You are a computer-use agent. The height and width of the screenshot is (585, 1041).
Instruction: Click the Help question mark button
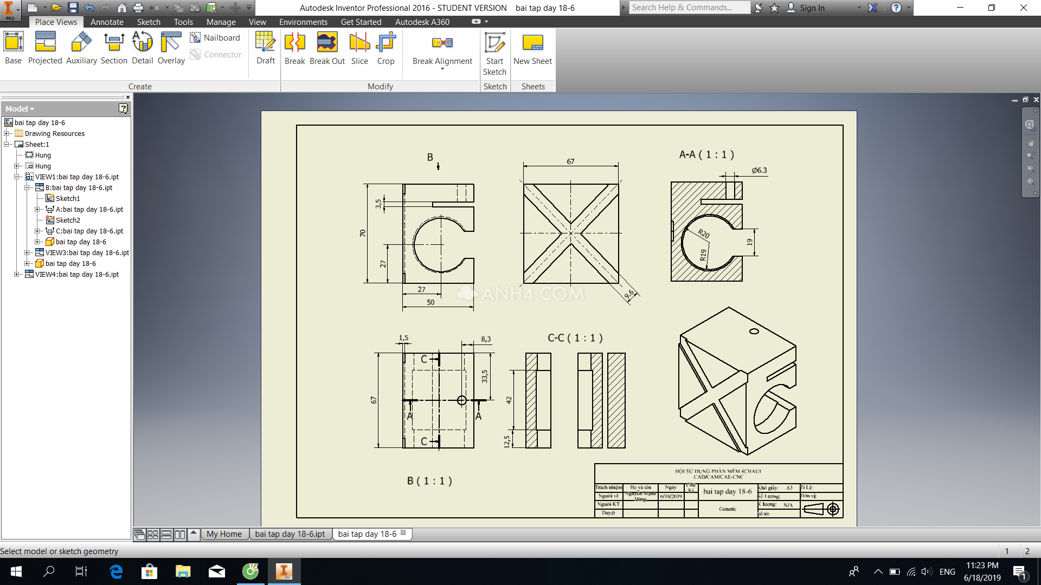click(896, 8)
